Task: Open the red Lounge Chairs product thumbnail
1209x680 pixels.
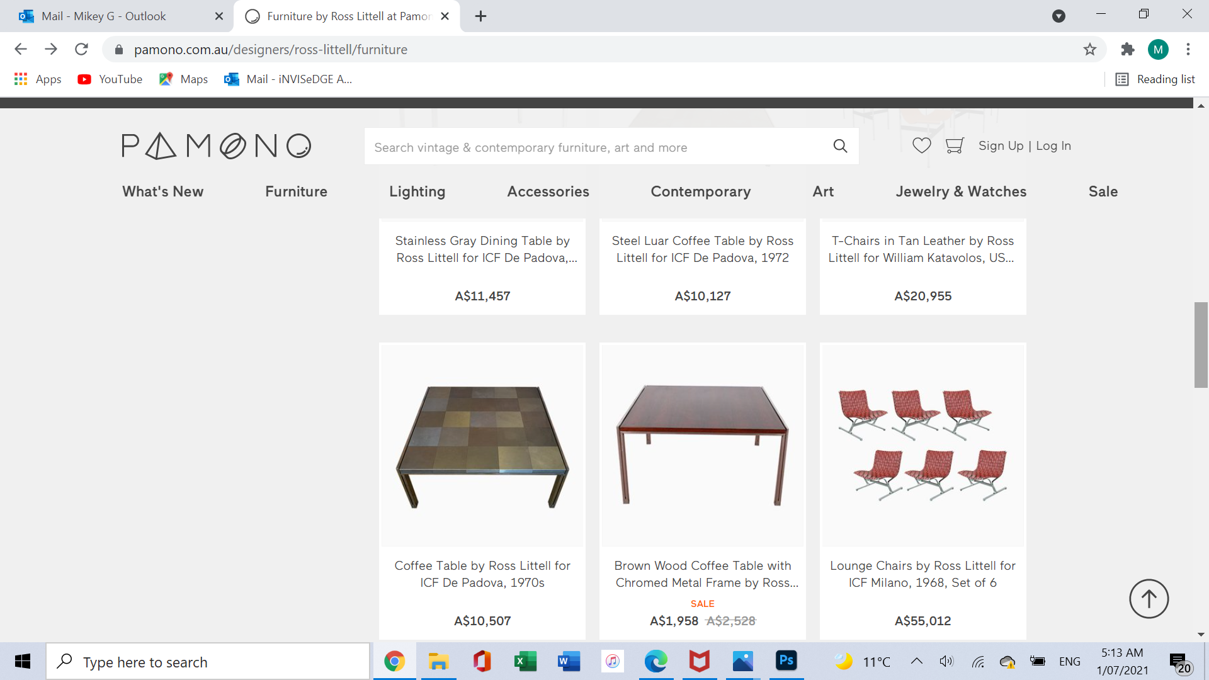Action: click(922, 445)
